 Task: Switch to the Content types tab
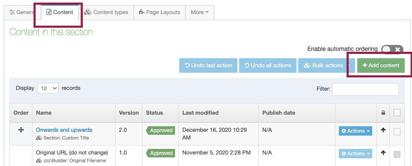[x=106, y=12]
